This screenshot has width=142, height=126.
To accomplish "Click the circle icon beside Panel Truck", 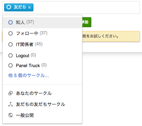I will tap(10, 65).
